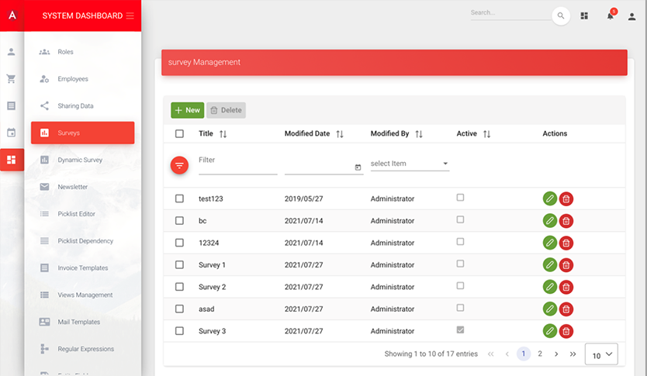This screenshot has height=376, width=647.
Task: Open Picklist Editor in the sidebar
Action: pos(76,214)
